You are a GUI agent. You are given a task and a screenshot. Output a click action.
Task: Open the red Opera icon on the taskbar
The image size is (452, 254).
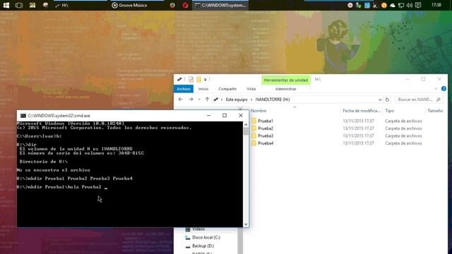tap(185, 5)
